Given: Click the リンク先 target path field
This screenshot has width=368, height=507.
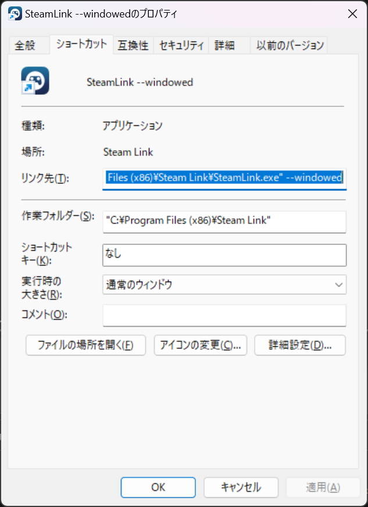Looking at the screenshot, I should (x=224, y=179).
